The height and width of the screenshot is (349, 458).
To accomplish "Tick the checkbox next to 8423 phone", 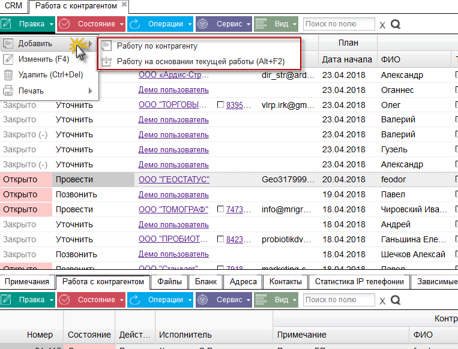I will (220, 239).
